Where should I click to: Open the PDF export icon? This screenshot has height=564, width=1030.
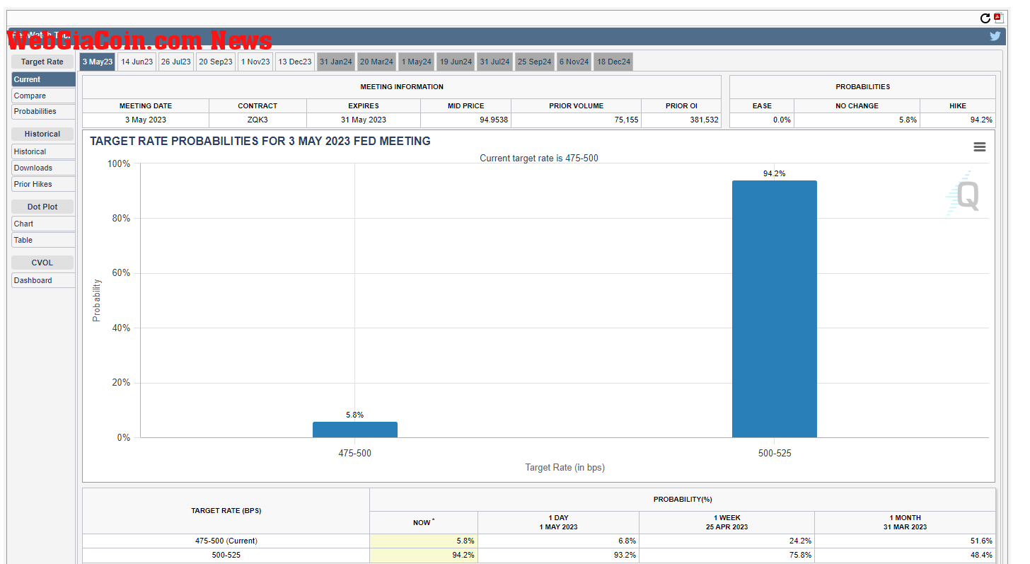click(998, 18)
